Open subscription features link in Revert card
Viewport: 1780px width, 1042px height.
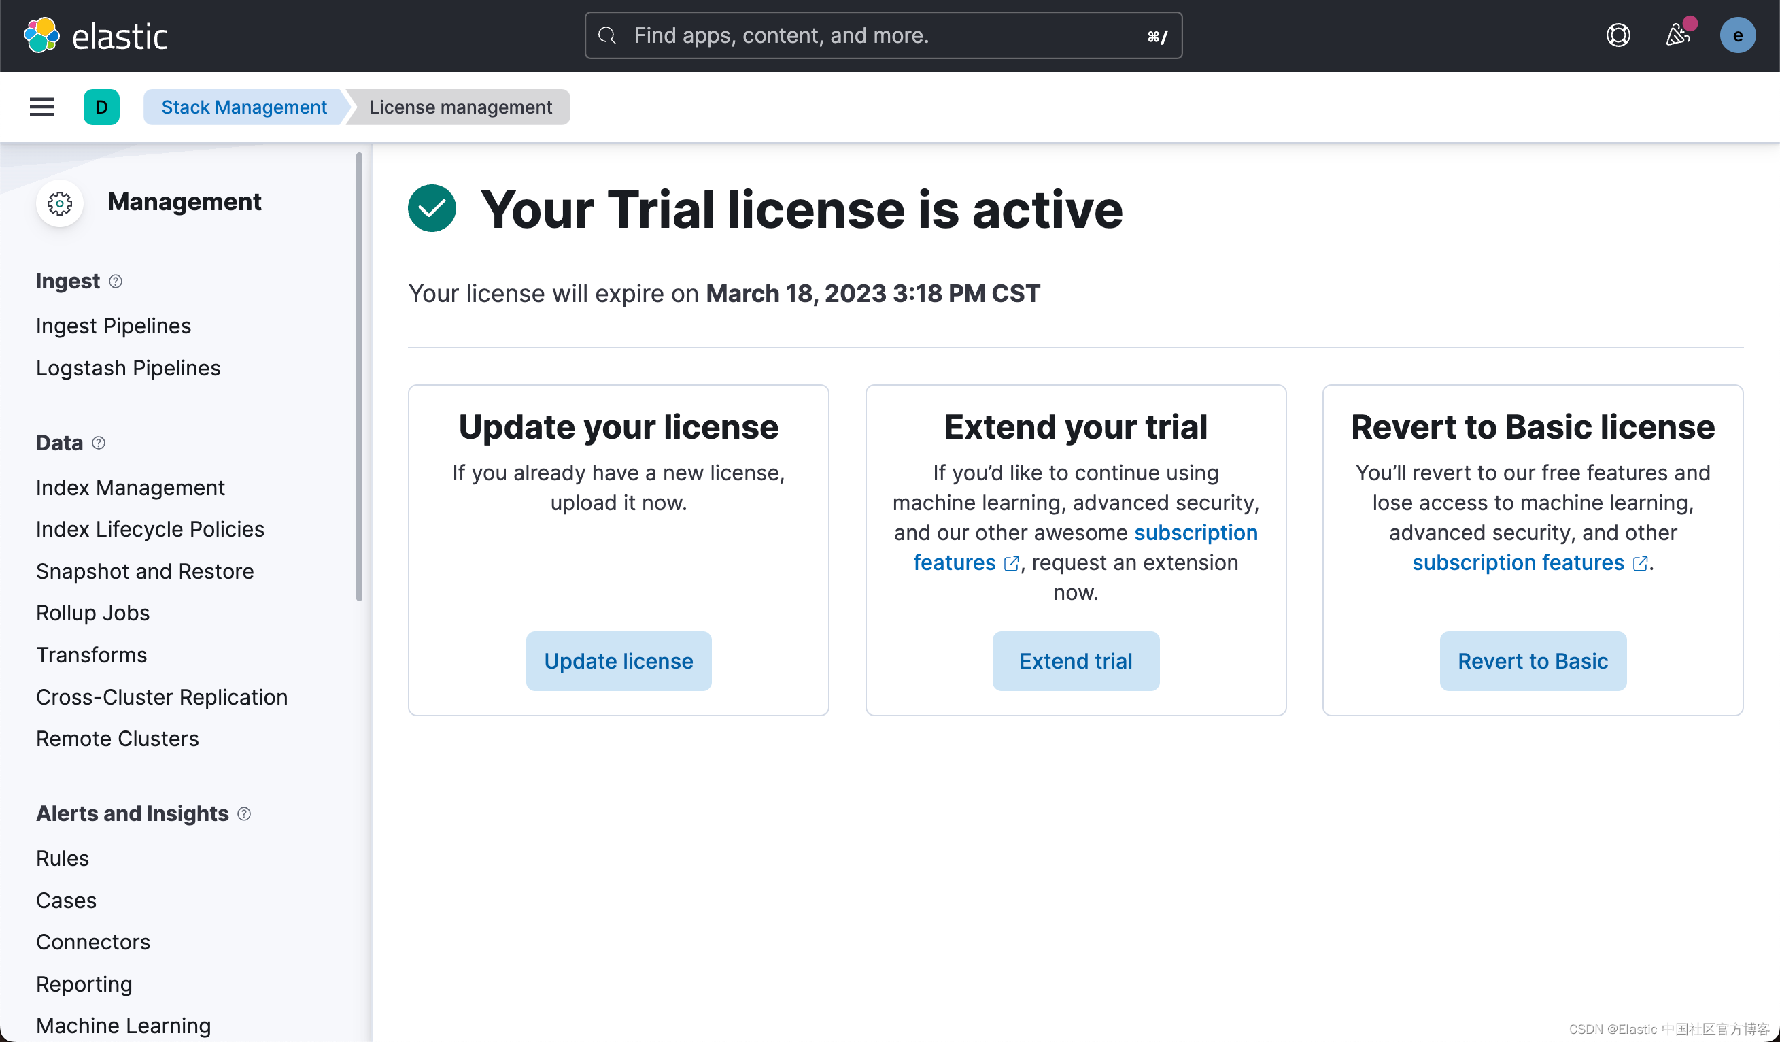coord(1519,562)
